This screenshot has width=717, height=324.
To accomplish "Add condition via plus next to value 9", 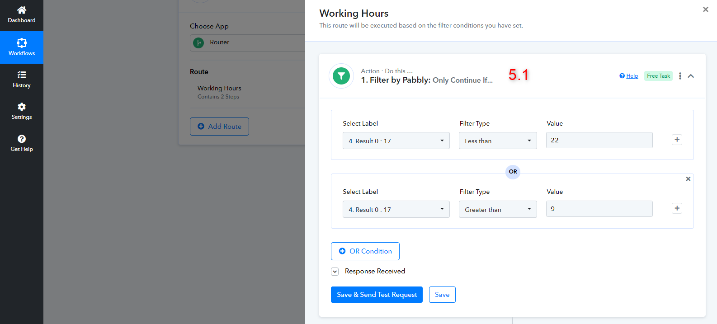I will coord(677,208).
